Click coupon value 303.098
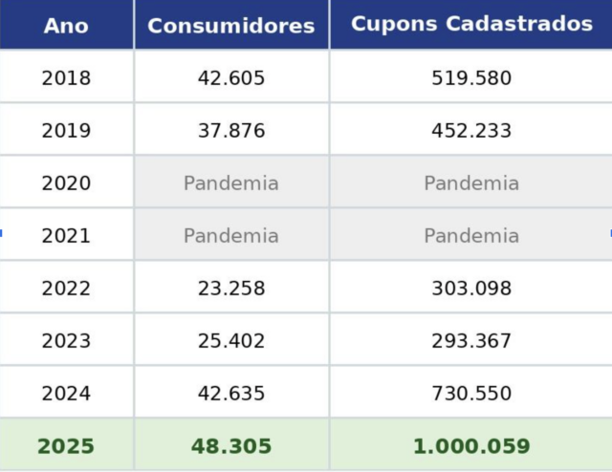612x472 pixels. point(471,289)
